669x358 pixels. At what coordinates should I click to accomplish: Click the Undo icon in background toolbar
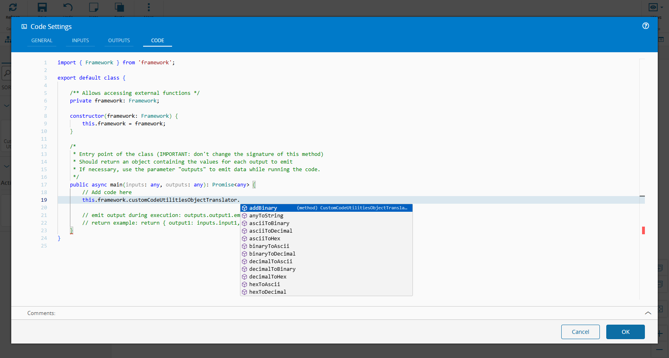point(68,7)
